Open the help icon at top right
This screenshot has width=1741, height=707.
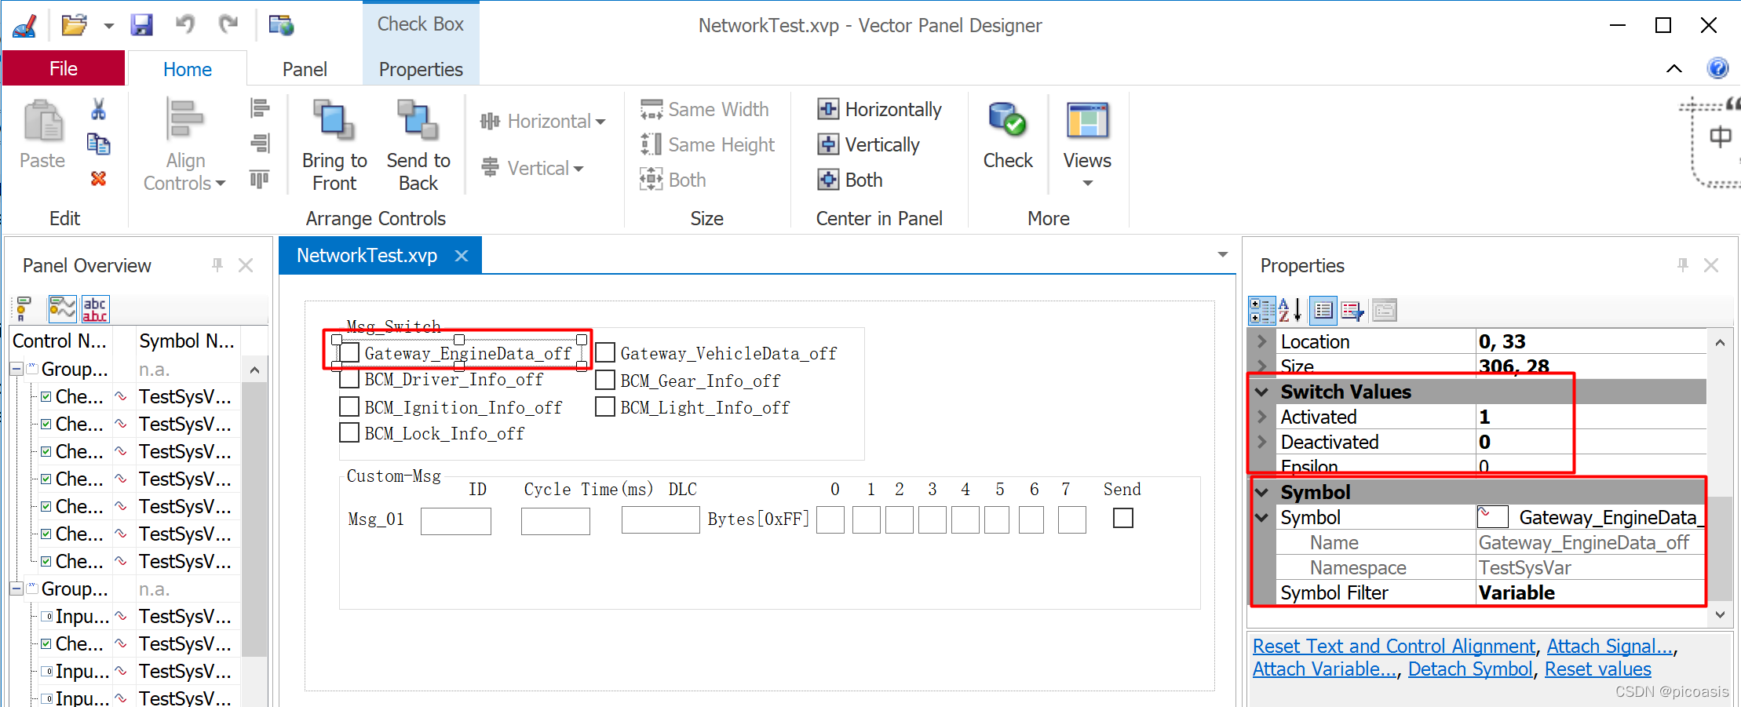[x=1717, y=68]
